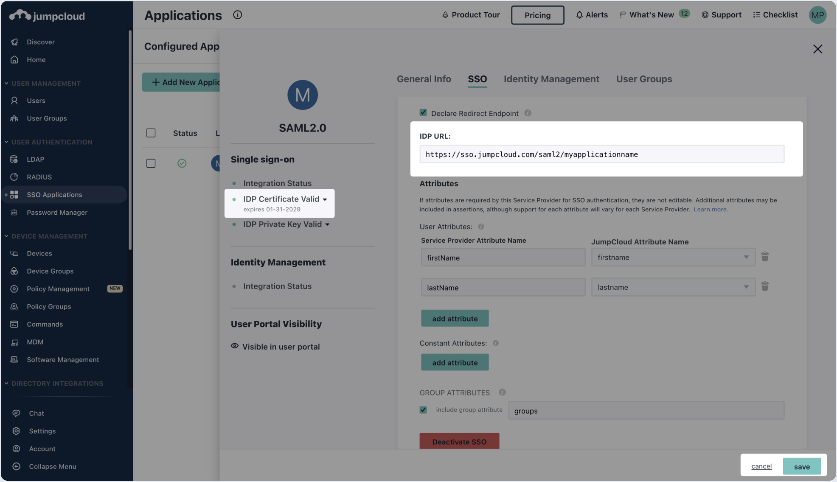Image resolution: width=837 pixels, height=482 pixels.
Task: Toggle Visible in user portal eye
Action: [x=235, y=346]
